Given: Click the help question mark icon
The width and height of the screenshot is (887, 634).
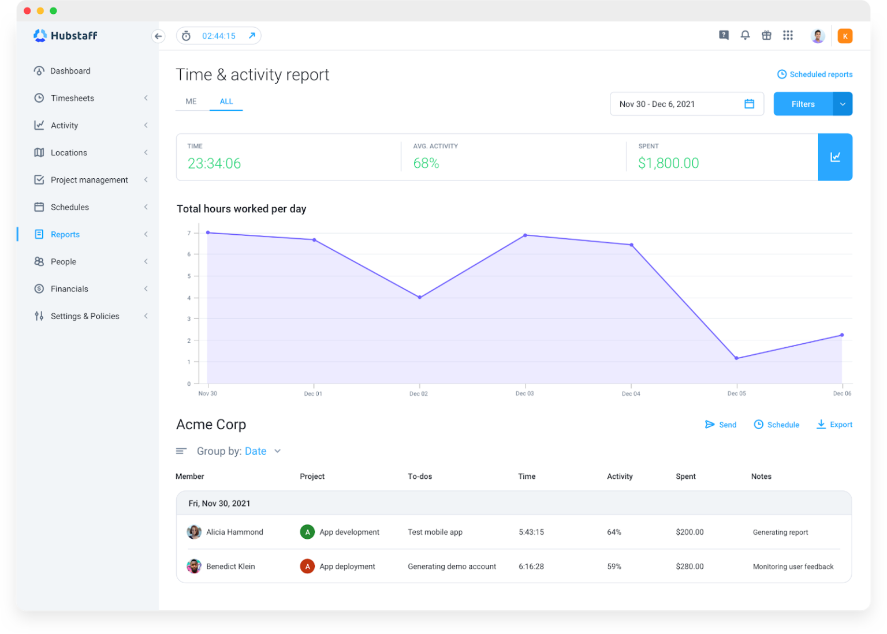Looking at the screenshot, I should click(x=724, y=35).
